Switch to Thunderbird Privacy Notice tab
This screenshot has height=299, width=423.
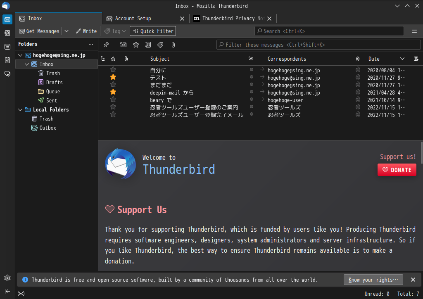coord(233,18)
